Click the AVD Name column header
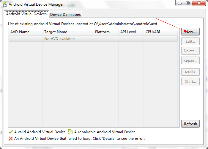 pyautogui.click(x=25, y=32)
